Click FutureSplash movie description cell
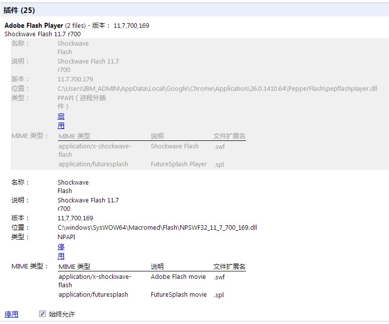The height and width of the screenshot is (324, 389). point(179,295)
